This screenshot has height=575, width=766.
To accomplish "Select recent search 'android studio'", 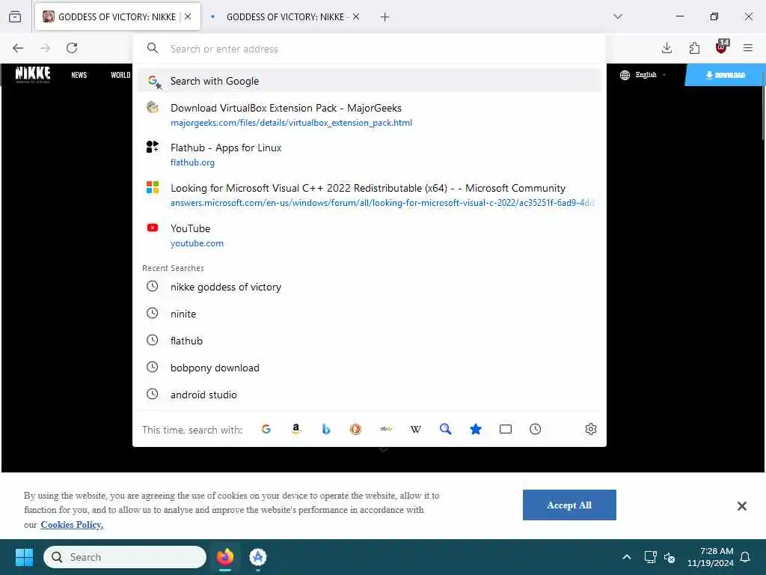I will (370, 395).
